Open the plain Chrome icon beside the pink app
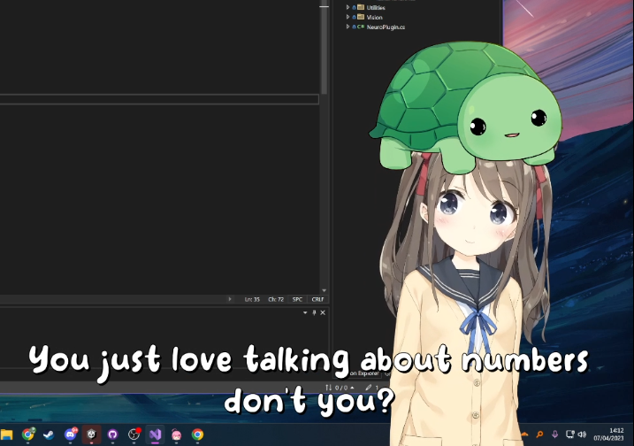634x446 pixels. pos(198,434)
